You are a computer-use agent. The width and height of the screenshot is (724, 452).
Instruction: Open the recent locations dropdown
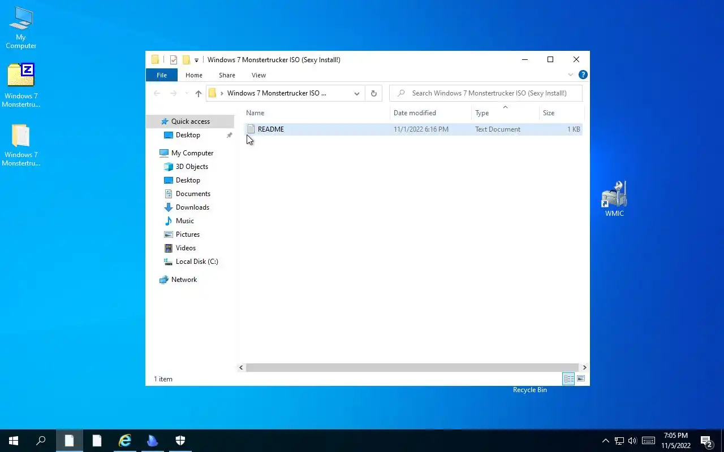[187, 93]
